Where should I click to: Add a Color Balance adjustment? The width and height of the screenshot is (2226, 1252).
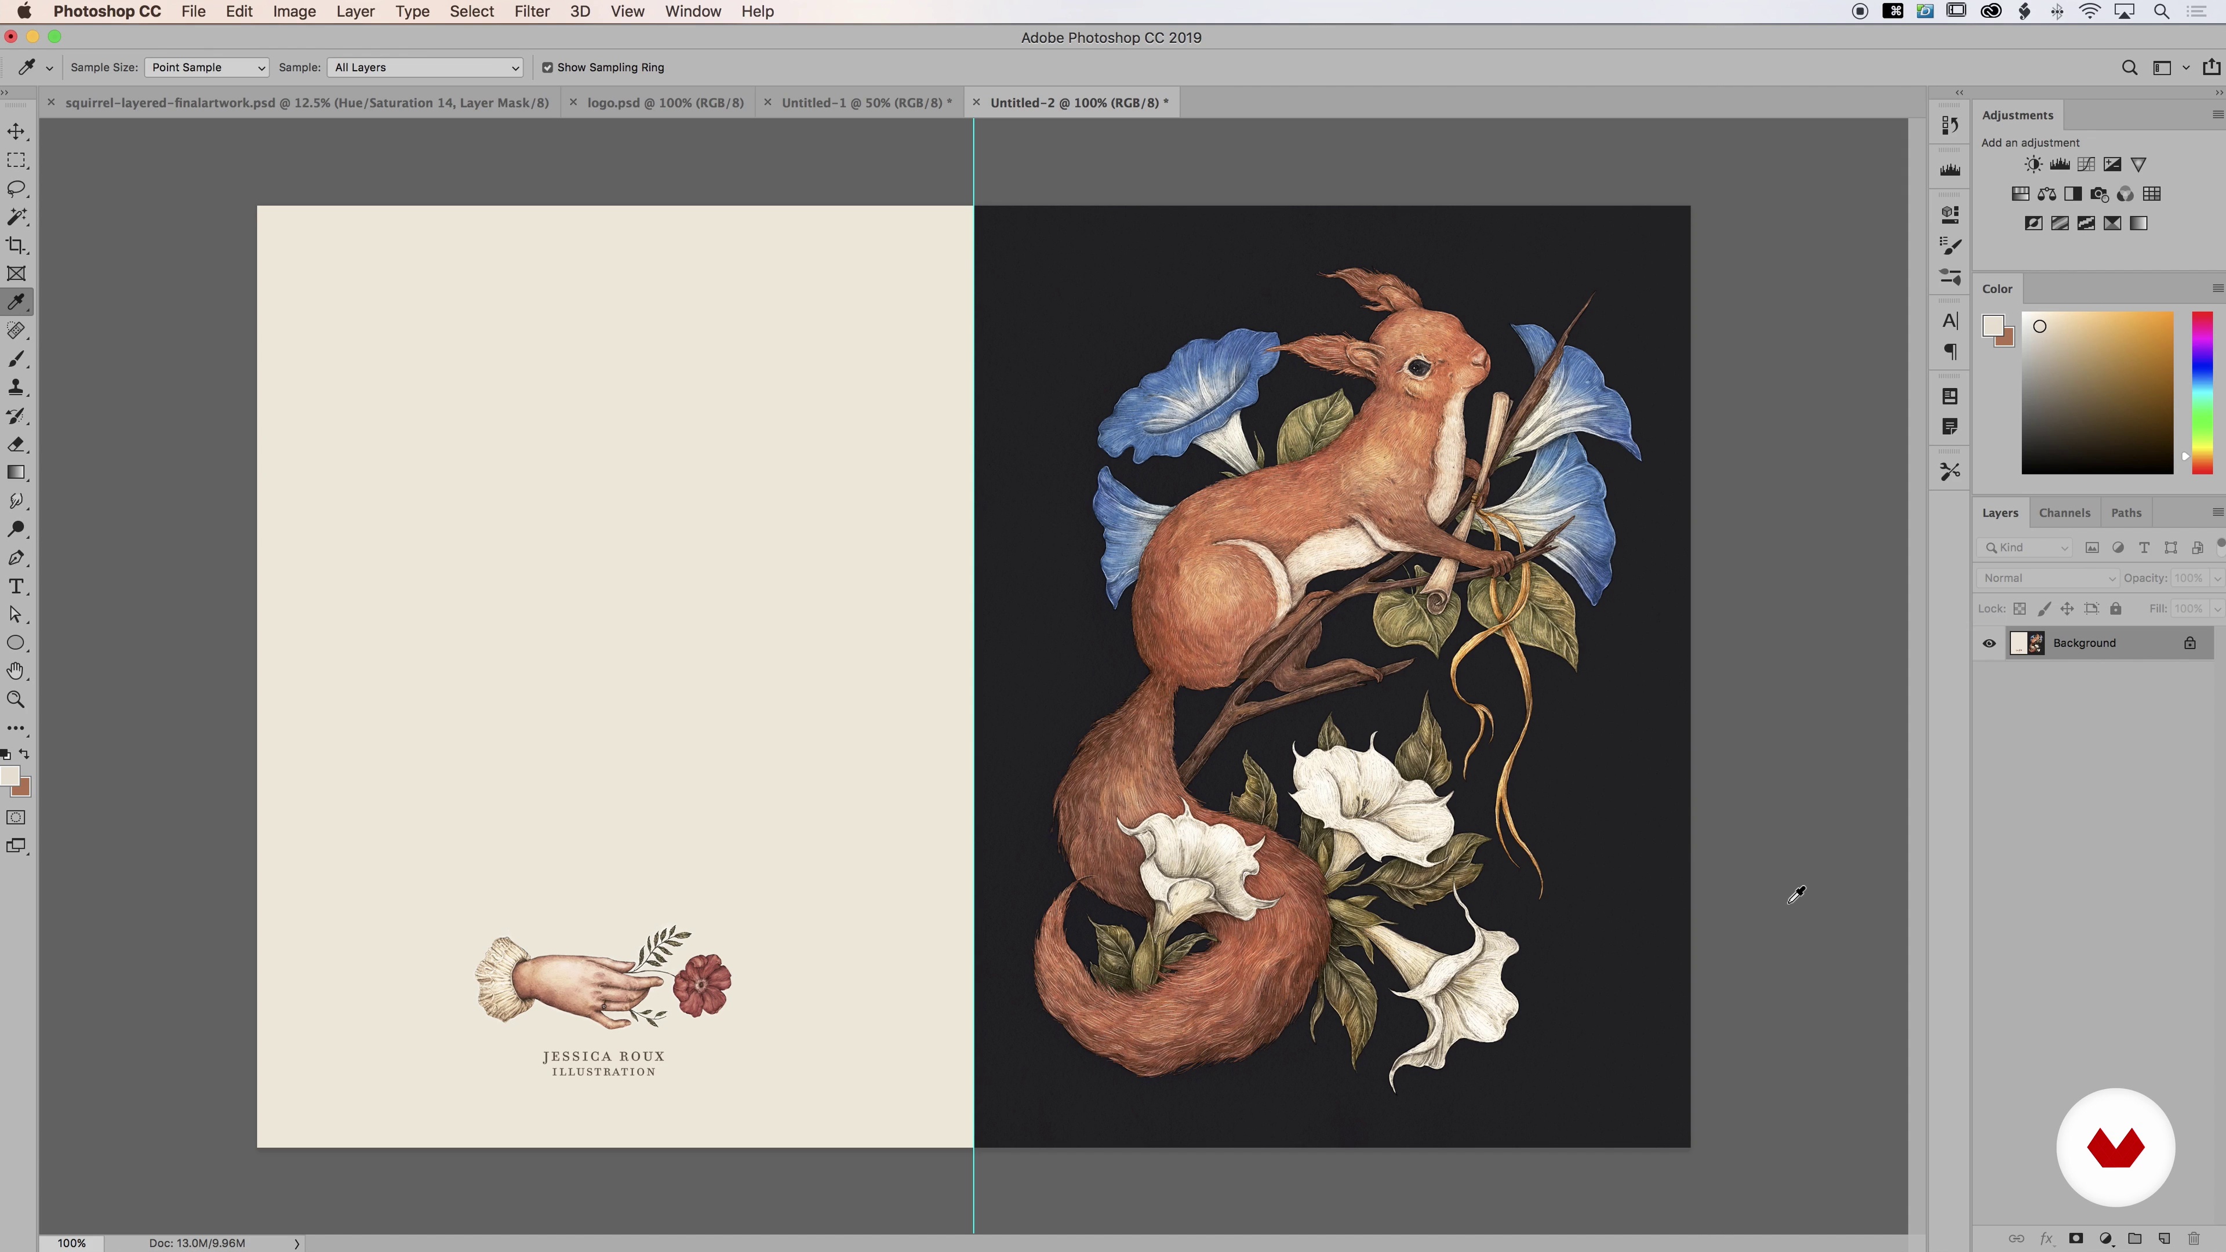2047,194
